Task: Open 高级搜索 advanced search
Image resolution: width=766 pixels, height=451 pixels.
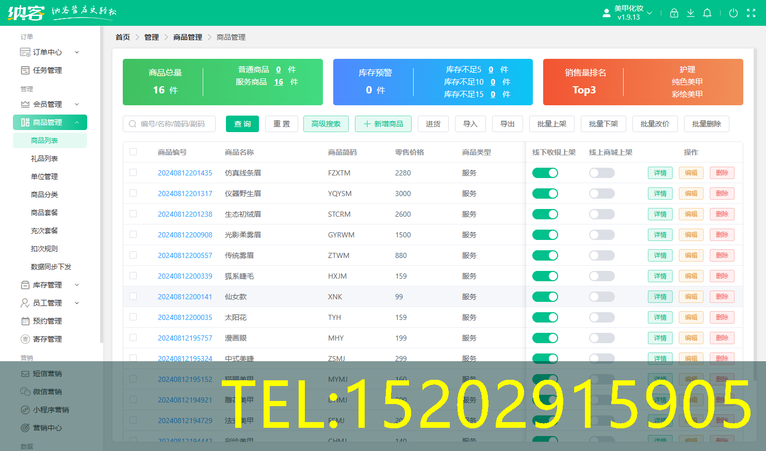Action: click(326, 124)
